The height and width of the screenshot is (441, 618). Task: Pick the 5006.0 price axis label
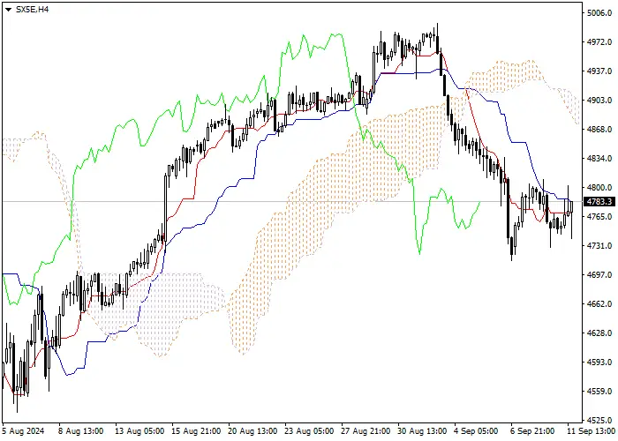coord(599,13)
